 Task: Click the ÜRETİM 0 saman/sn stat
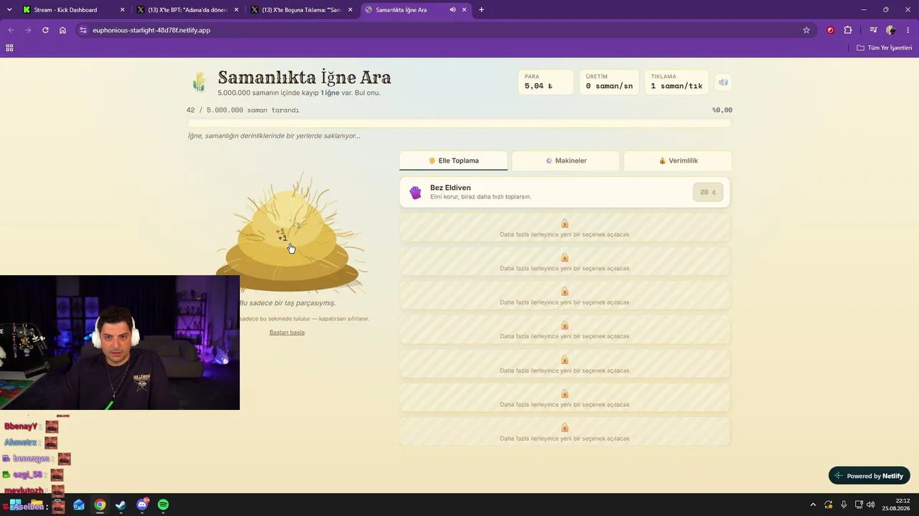pos(609,82)
